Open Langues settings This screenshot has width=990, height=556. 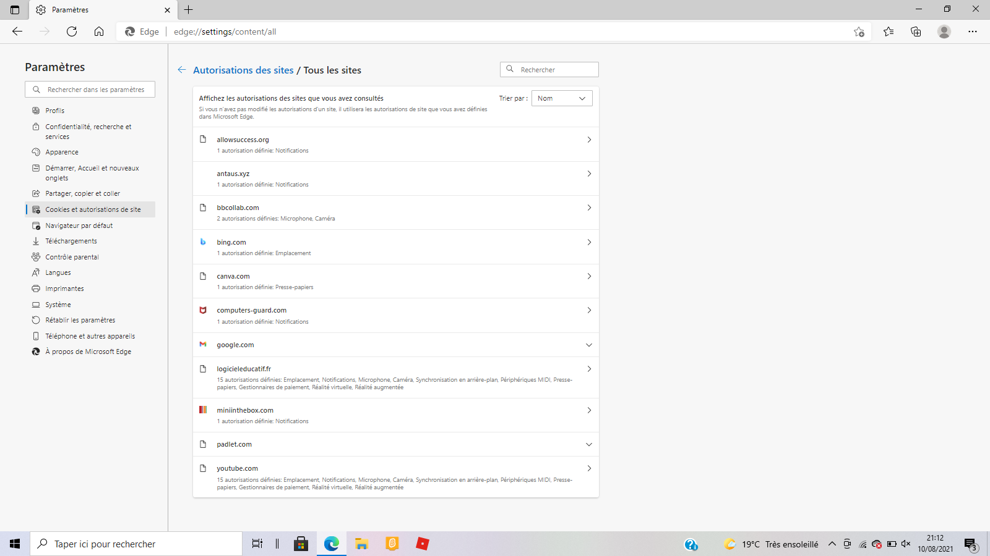click(90, 272)
